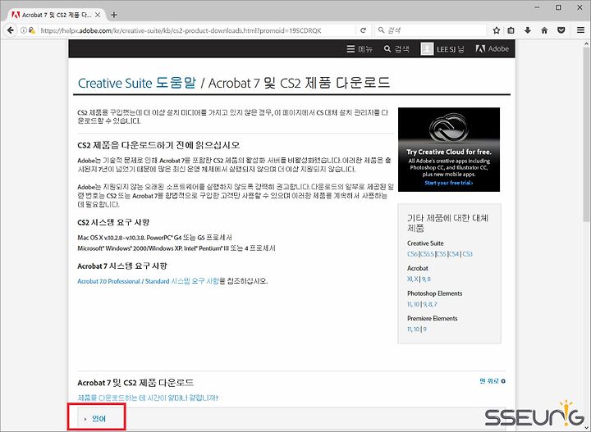Click the Try Creative Cloud banner image

(x=449, y=149)
